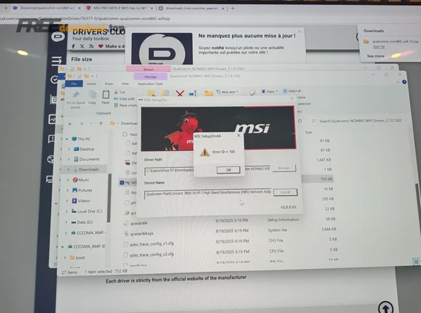Click Select all in the ribbon
The image size is (421, 313).
point(292,91)
